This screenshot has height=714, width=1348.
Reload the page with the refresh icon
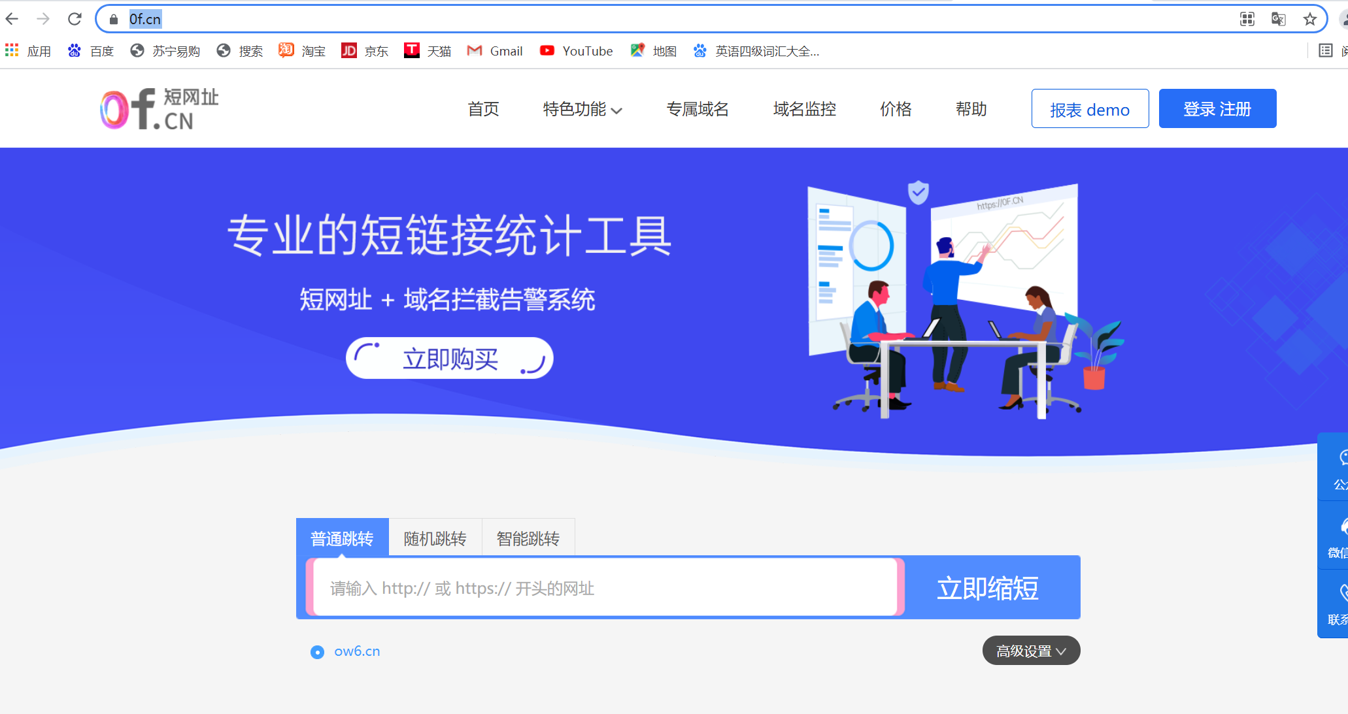[74, 19]
